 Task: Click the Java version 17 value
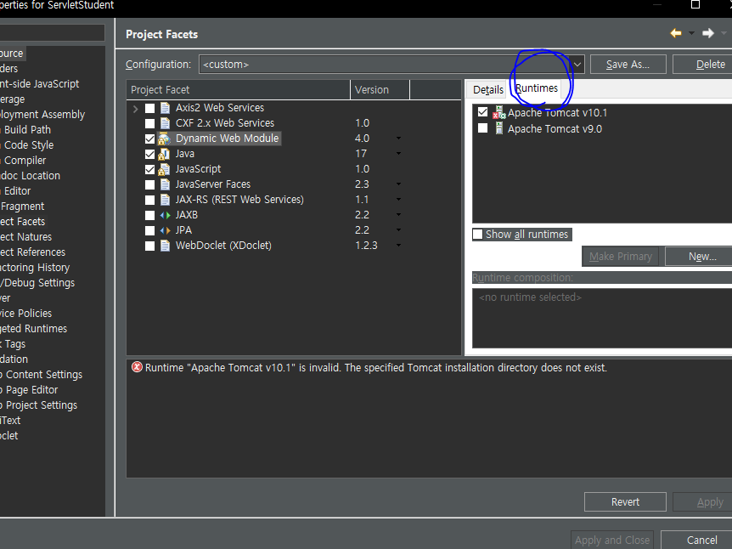click(x=361, y=154)
